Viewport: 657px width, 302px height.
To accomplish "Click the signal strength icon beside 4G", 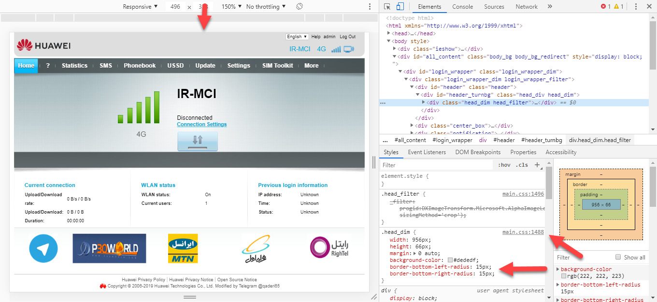I will coord(336,49).
